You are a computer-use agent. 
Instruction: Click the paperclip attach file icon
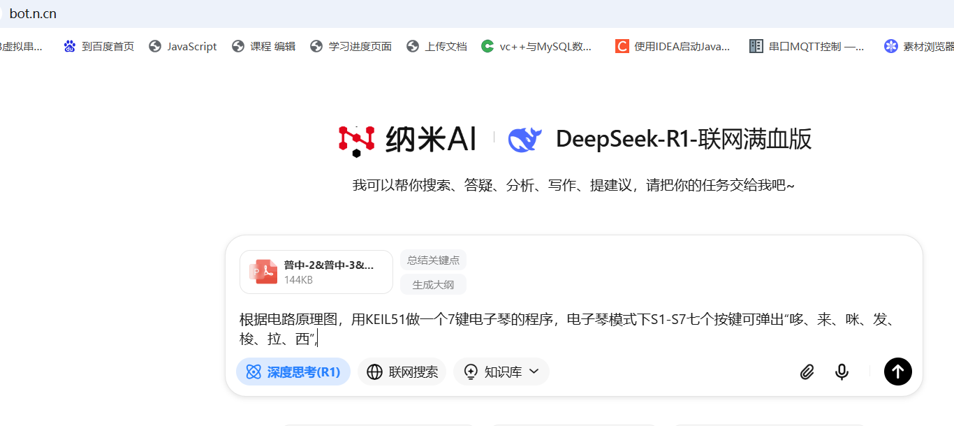point(807,372)
